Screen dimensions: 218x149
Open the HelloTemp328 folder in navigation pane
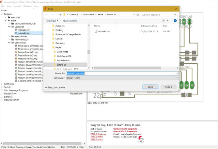(64, 56)
